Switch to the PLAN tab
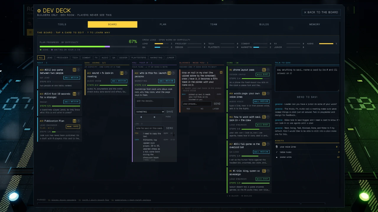 click(x=163, y=24)
